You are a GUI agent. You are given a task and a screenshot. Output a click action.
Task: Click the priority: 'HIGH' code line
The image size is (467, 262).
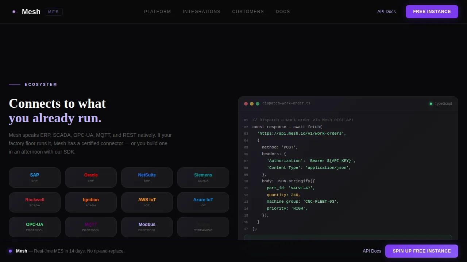(x=287, y=209)
